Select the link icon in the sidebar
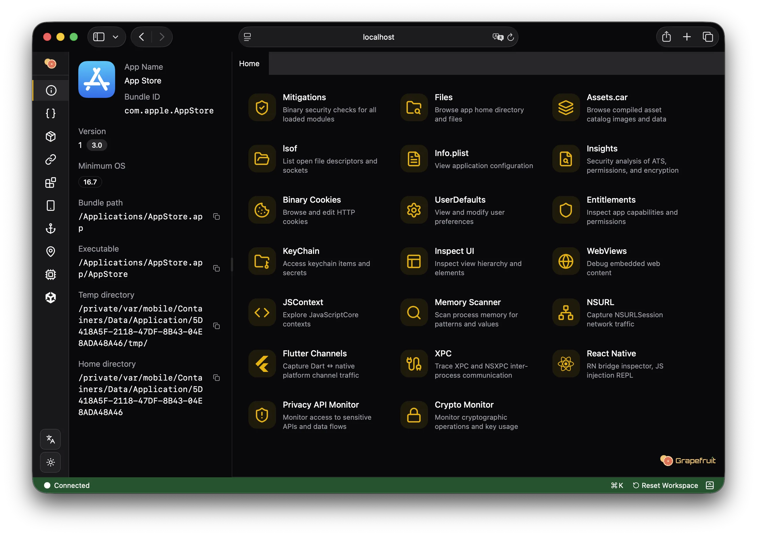Screen dimensions: 757x536 (x=50, y=159)
